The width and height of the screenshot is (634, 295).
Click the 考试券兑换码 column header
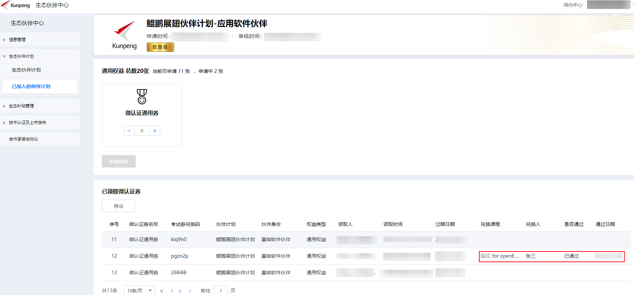click(185, 224)
